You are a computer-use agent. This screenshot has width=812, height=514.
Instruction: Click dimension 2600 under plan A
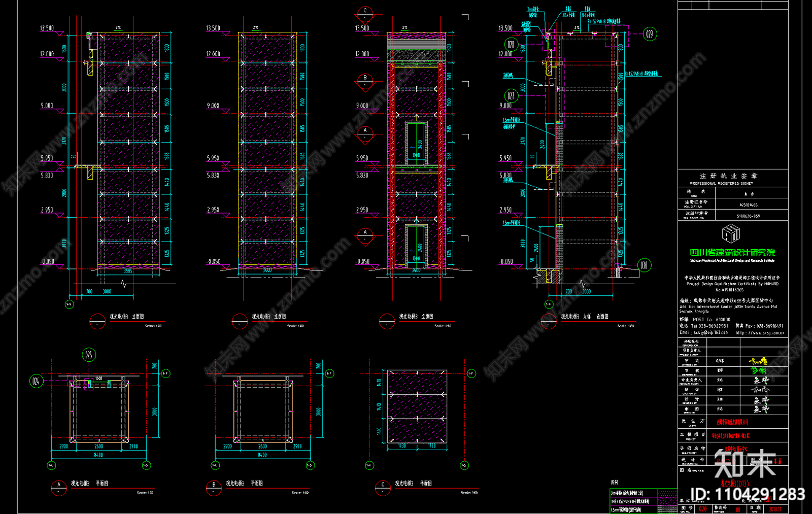click(98, 447)
